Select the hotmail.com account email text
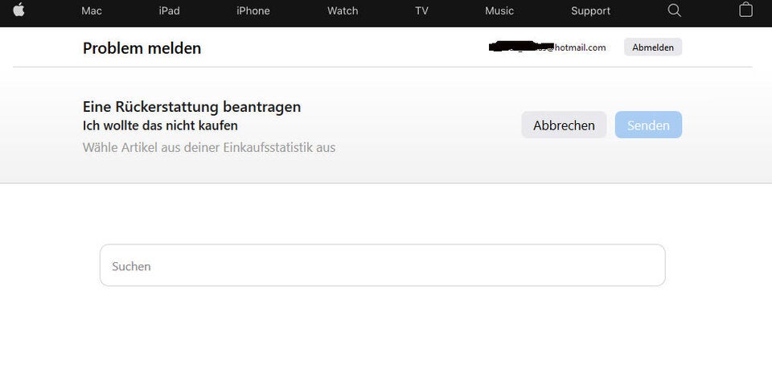Image resolution: width=772 pixels, height=374 pixels. (548, 47)
